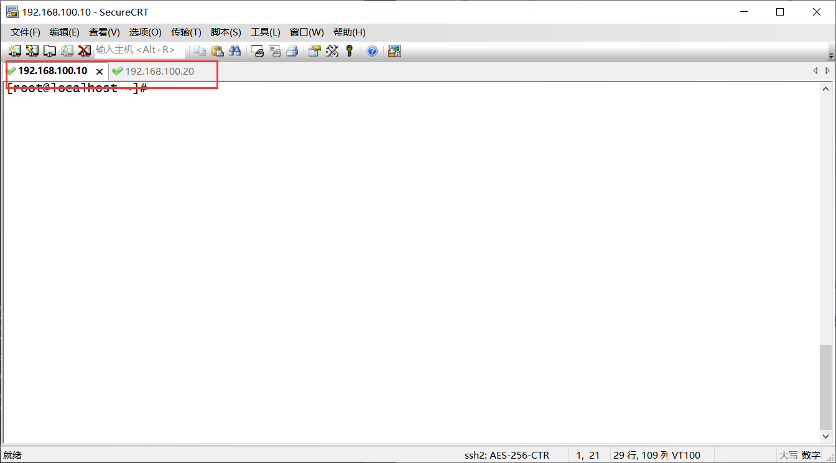Click the blue Help question icon
Viewport: 836px width, 463px height.
coord(372,51)
